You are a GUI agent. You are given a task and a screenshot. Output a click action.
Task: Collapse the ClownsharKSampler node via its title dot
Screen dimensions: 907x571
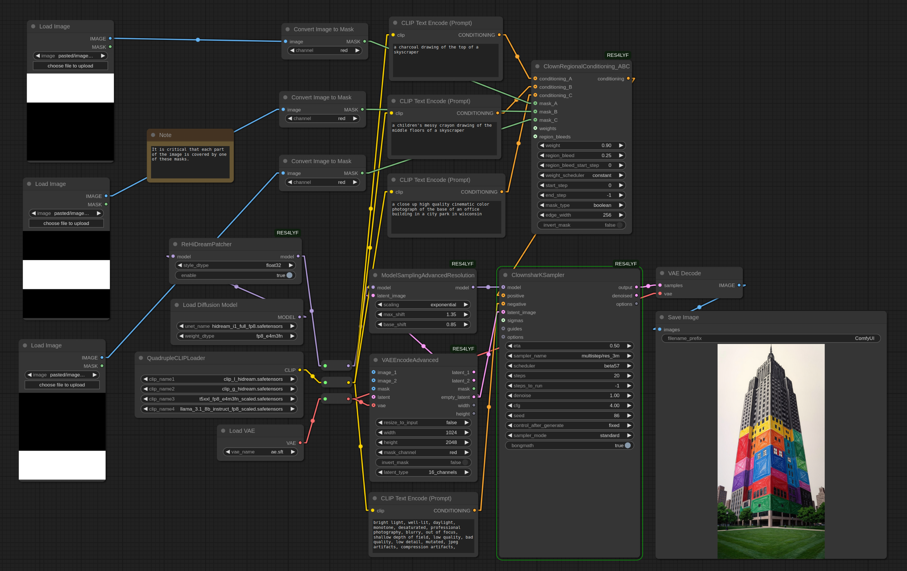point(506,275)
